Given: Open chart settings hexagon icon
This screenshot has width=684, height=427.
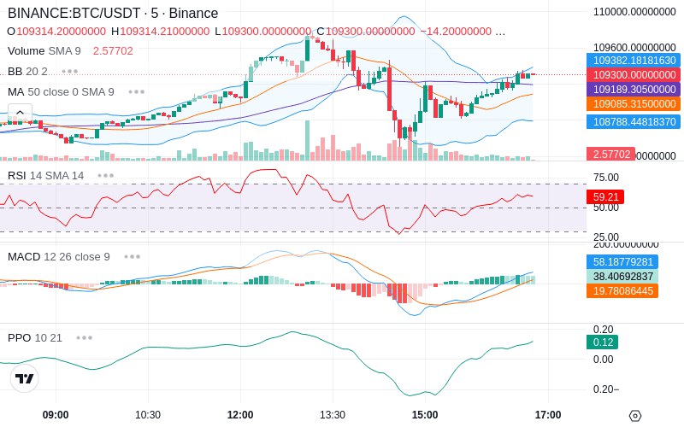Looking at the screenshot, I should pos(635,416).
